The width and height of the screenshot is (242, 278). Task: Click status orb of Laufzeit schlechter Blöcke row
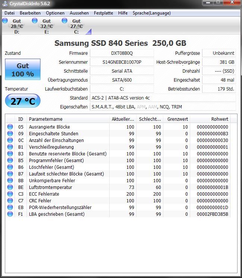(10, 174)
